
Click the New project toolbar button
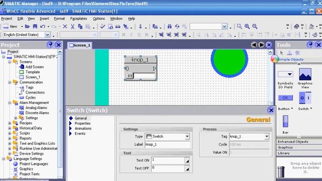[x=10, y=27]
